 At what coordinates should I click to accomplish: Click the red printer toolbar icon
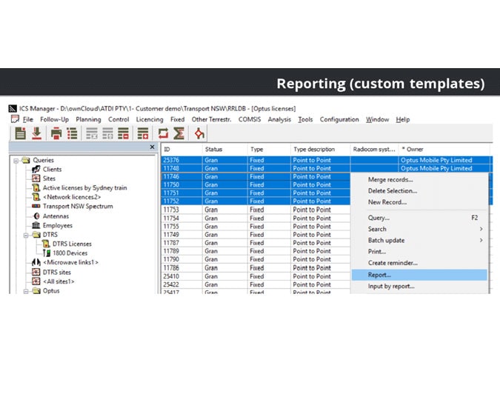56,134
